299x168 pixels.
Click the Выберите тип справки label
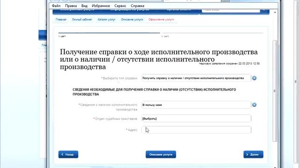[x=119, y=78]
